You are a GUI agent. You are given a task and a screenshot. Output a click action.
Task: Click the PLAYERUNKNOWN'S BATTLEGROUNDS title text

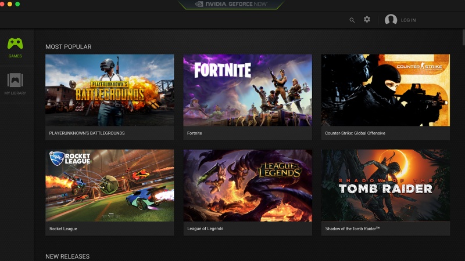87,133
